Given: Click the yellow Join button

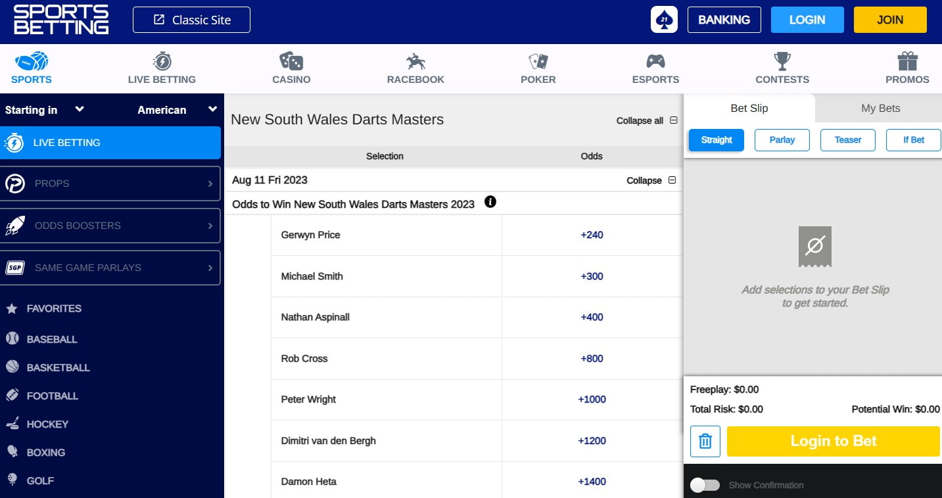Looking at the screenshot, I should point(890,20).
